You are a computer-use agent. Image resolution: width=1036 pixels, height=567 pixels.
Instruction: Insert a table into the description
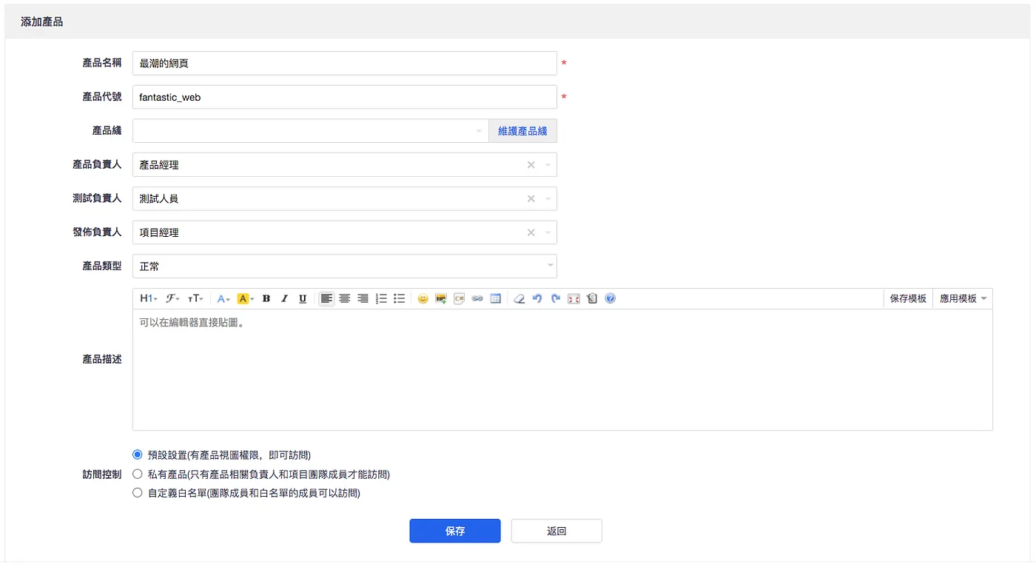496,299
